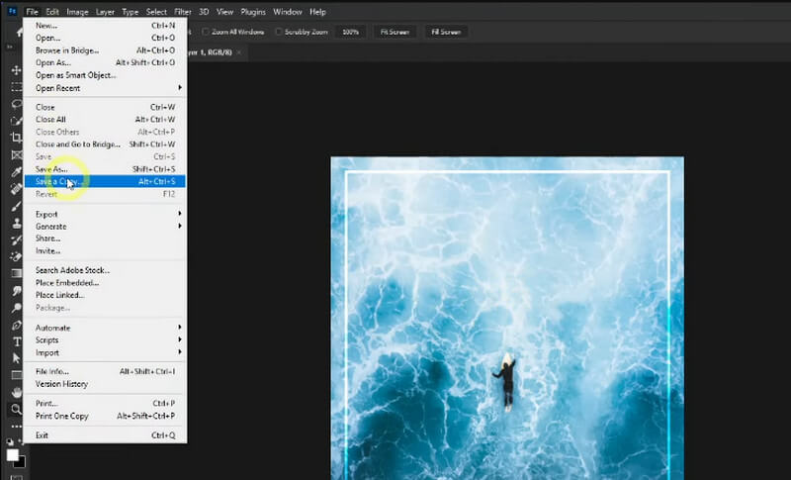Choose Search Adobe Stock... menu item
The width and height of the screenshot is (791, 480).
click(105, 270)
